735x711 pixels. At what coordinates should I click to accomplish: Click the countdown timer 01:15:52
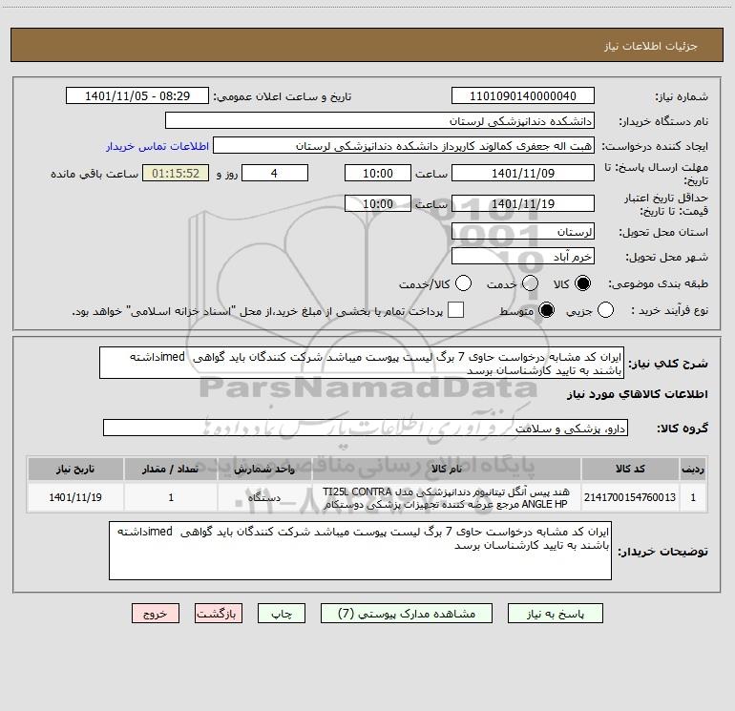pos(176,173)
